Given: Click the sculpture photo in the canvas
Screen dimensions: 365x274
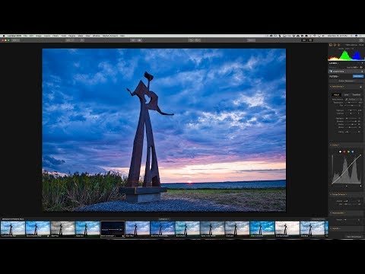Looking at the screenshot, I should pos(164,130).
